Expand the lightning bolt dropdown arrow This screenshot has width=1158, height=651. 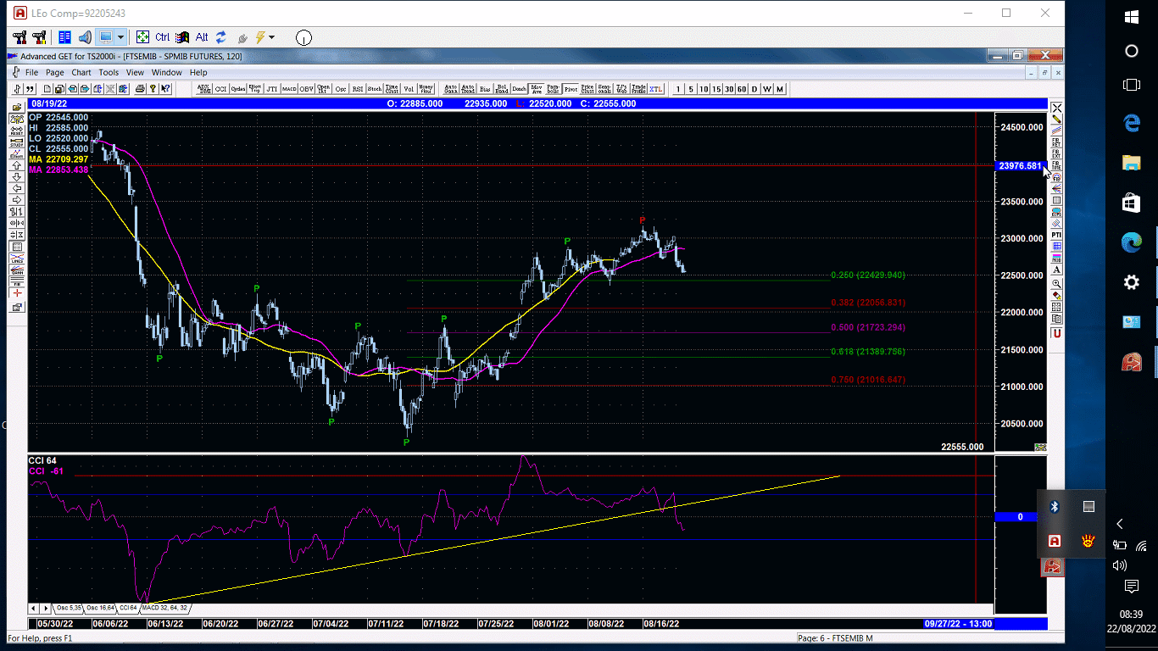click(x=272, y=37)
